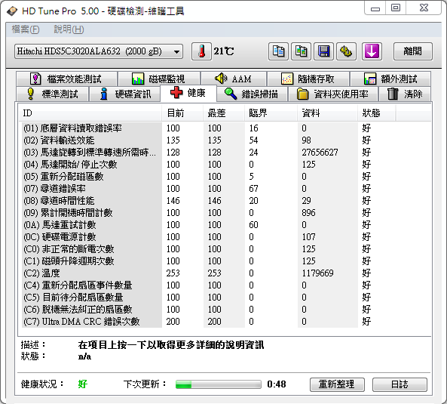Image resolution: width=447 pixels, height=404 pixels.
Task: Select row (C2) 溫度
Action: [225, 273]
